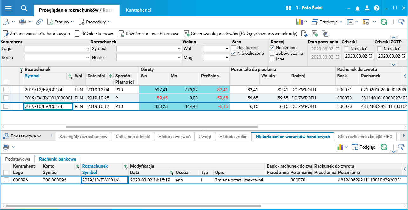This screenshot has height=210, width=408.
Task: Expand the Przekroje dropdown menu
Action: pos(327,22)
